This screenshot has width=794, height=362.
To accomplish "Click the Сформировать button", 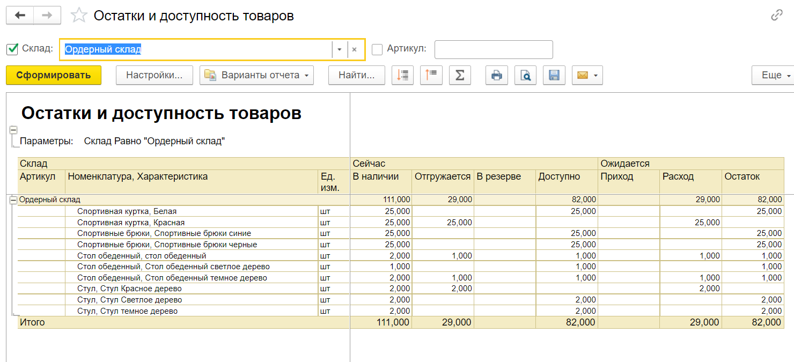I will click(x=54, y=75).
